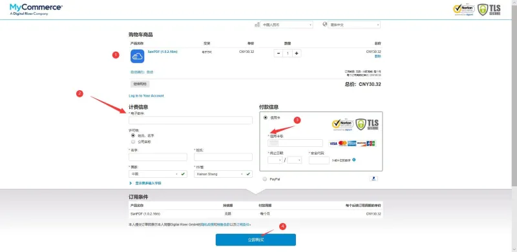Click the TLS Secure badge in the header
Viewport: 517px width, 252px height.
(x=489, y=10)
